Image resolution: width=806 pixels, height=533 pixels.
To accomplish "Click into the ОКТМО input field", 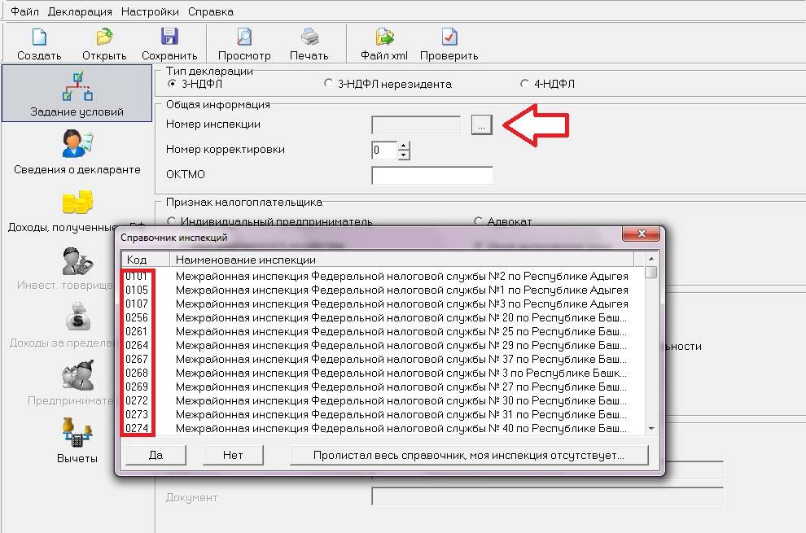I will tap(431, 176).
